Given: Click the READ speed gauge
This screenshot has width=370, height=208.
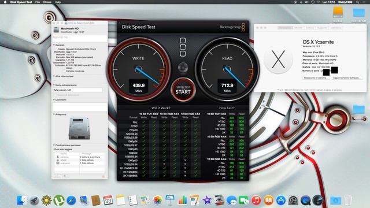Looking at the screenshot, I should click(x=227, y=69).
